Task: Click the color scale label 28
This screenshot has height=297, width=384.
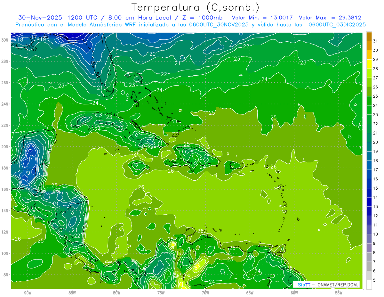Action: tap(376, 69)
